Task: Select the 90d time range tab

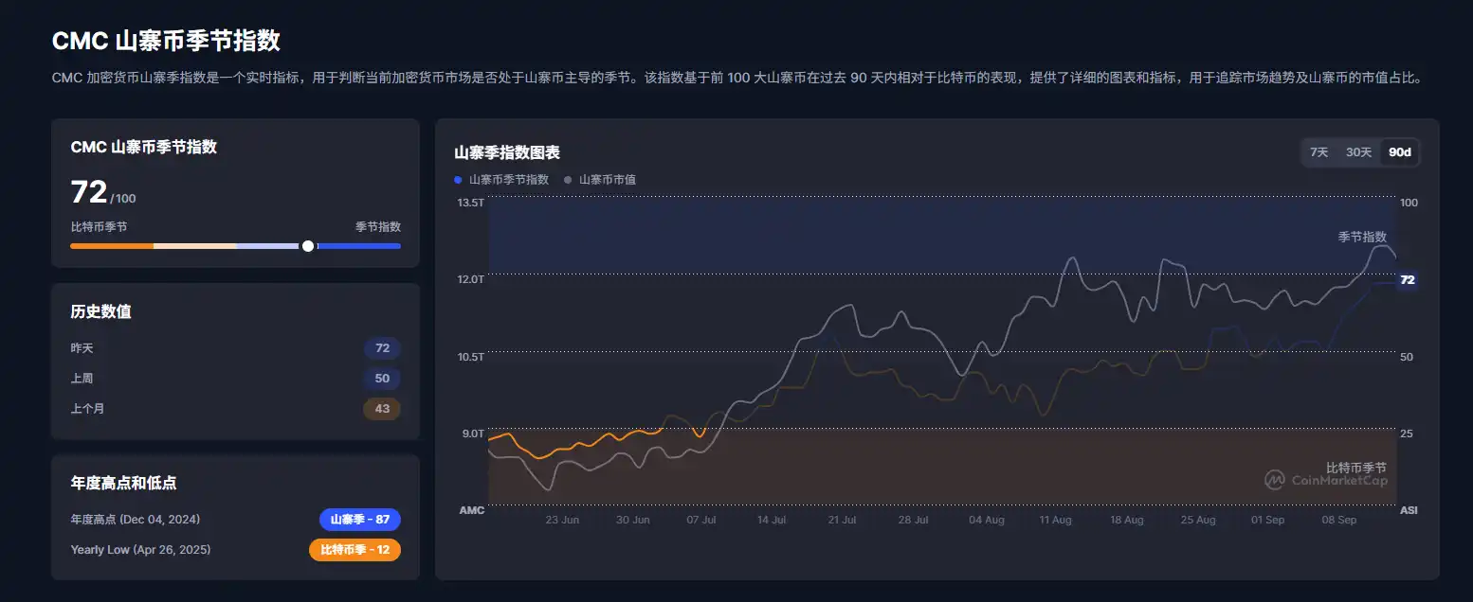Action: click(1398, 151)
